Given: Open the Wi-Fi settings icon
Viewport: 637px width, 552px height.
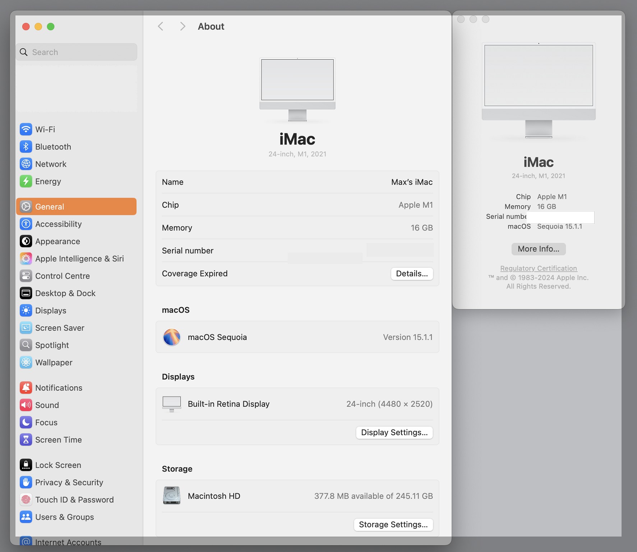Looking at the screenshot, I should pos(26,129).
